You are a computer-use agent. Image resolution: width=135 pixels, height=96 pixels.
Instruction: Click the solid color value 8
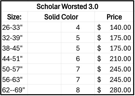78,89
